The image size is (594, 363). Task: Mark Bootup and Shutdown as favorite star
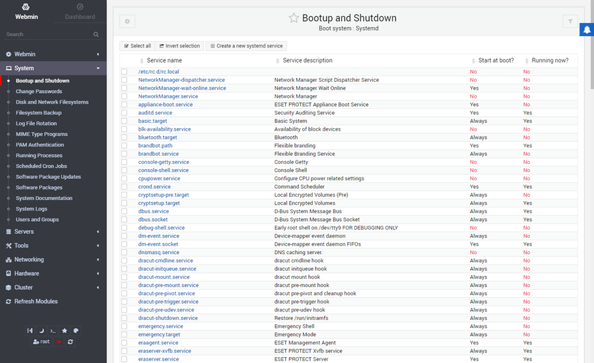coord(294,18)
